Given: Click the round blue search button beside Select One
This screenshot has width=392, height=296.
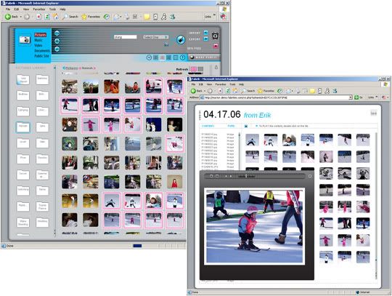Looking at the screenshot, I should 181,39.
